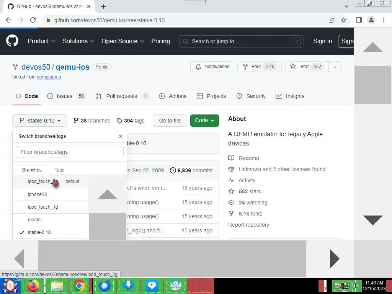Click the page scroll-up arrow
This screenshot has width=392, height=294.
(373, 47)
